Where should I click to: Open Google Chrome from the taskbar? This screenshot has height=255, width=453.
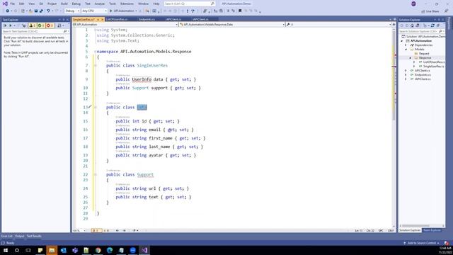tap(98, 250)
